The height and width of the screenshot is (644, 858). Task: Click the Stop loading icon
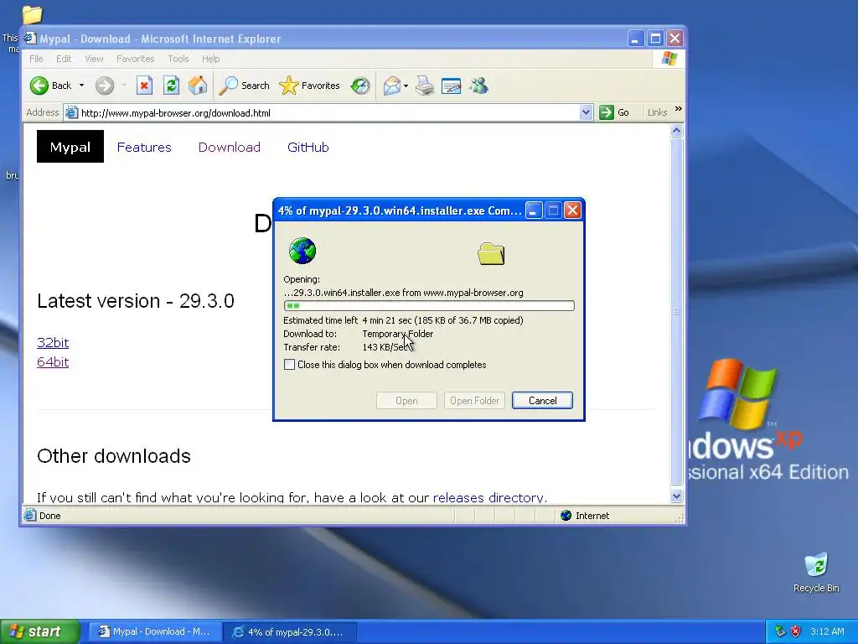point(144,86)
